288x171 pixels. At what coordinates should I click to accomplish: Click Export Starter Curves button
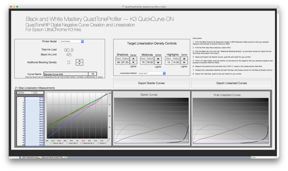point(151,83)
